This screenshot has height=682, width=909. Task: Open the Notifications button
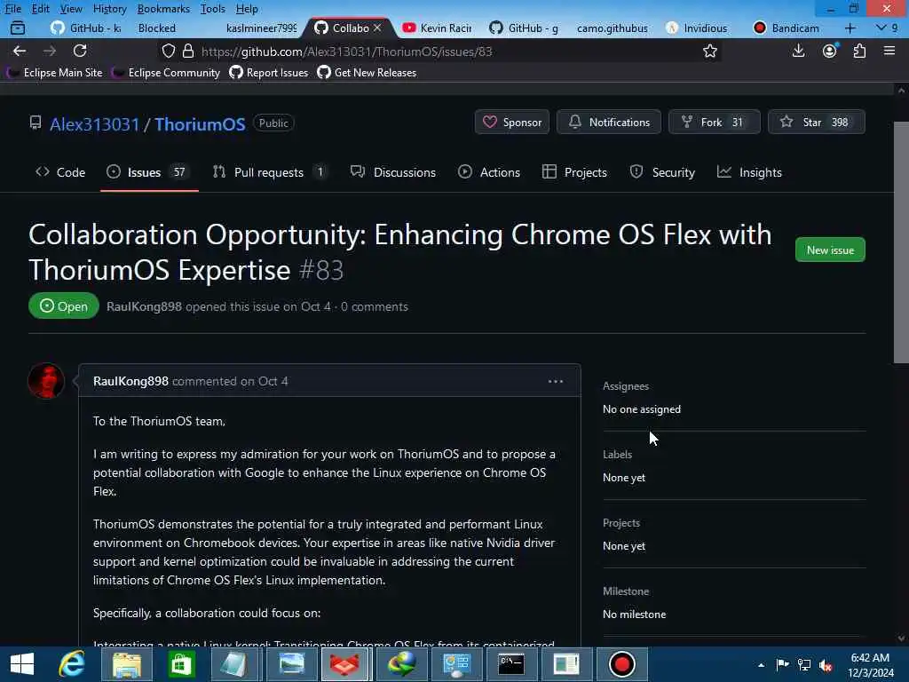pyautogui.click(x=609, y=122)
